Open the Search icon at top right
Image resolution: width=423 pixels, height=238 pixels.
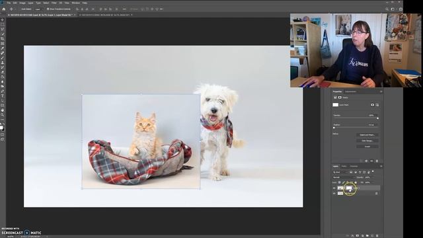387,9
